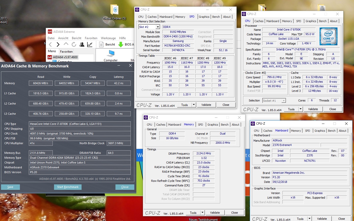Switch to the Favoriten sidebar tab
The image size is (354, 221).
[x=66, y=51]
